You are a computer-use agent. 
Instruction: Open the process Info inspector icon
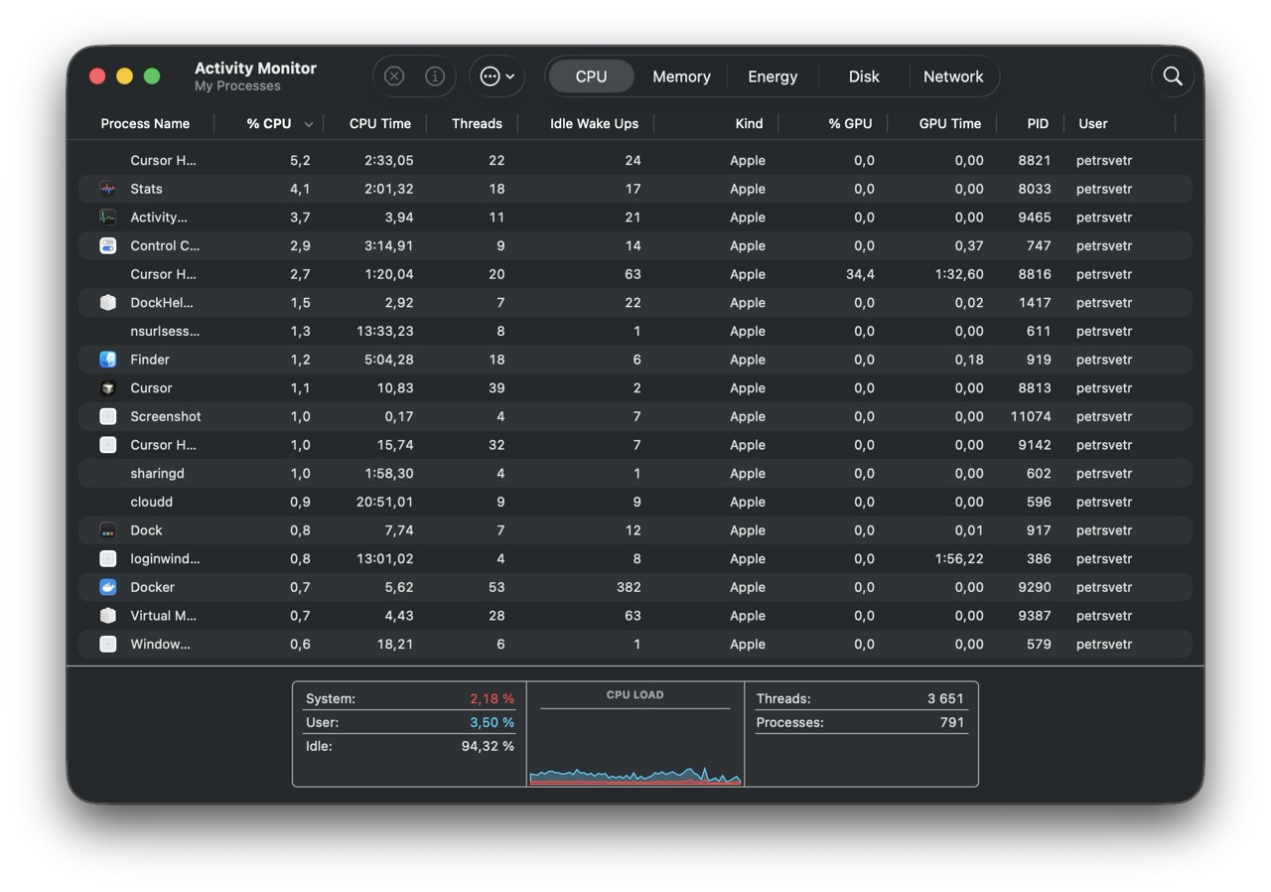tap(435, 76)
